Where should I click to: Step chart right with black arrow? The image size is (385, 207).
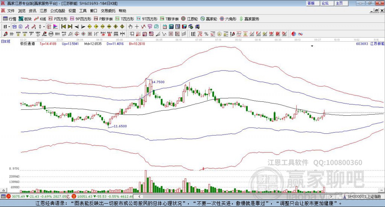point(83,27)
